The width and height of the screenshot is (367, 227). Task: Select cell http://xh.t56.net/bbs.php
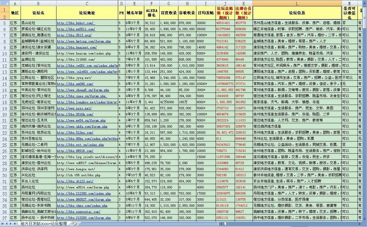87,175
